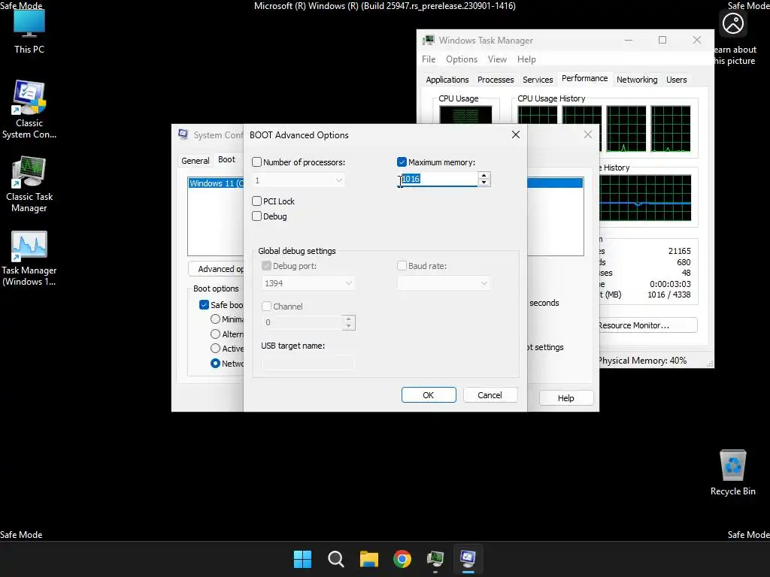Open Options menu in Task Manager
The image size is (770, 577).
(x=462, y=59)
